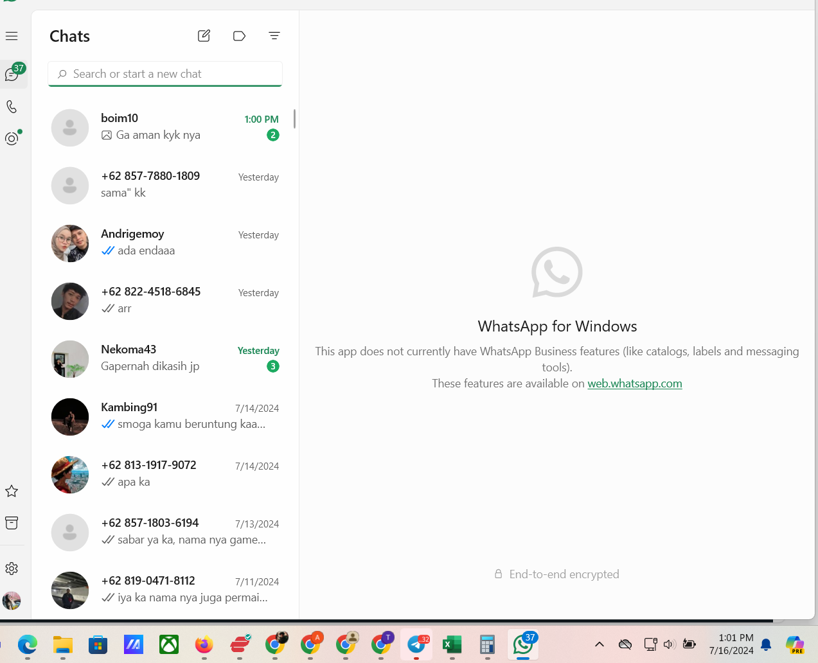The image size is (818, 663).
Task: Click WhatsApp taskbar icon
Action: click(523, 644)
